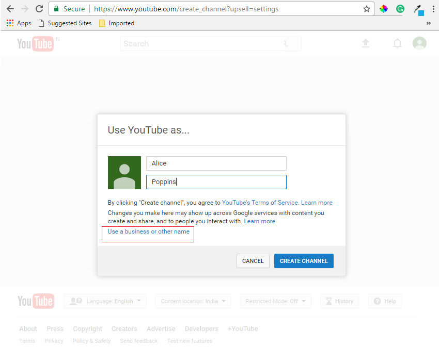439x364 pixels.
Task: Open the Chrome three-dot menu
Action: (433, 9)
